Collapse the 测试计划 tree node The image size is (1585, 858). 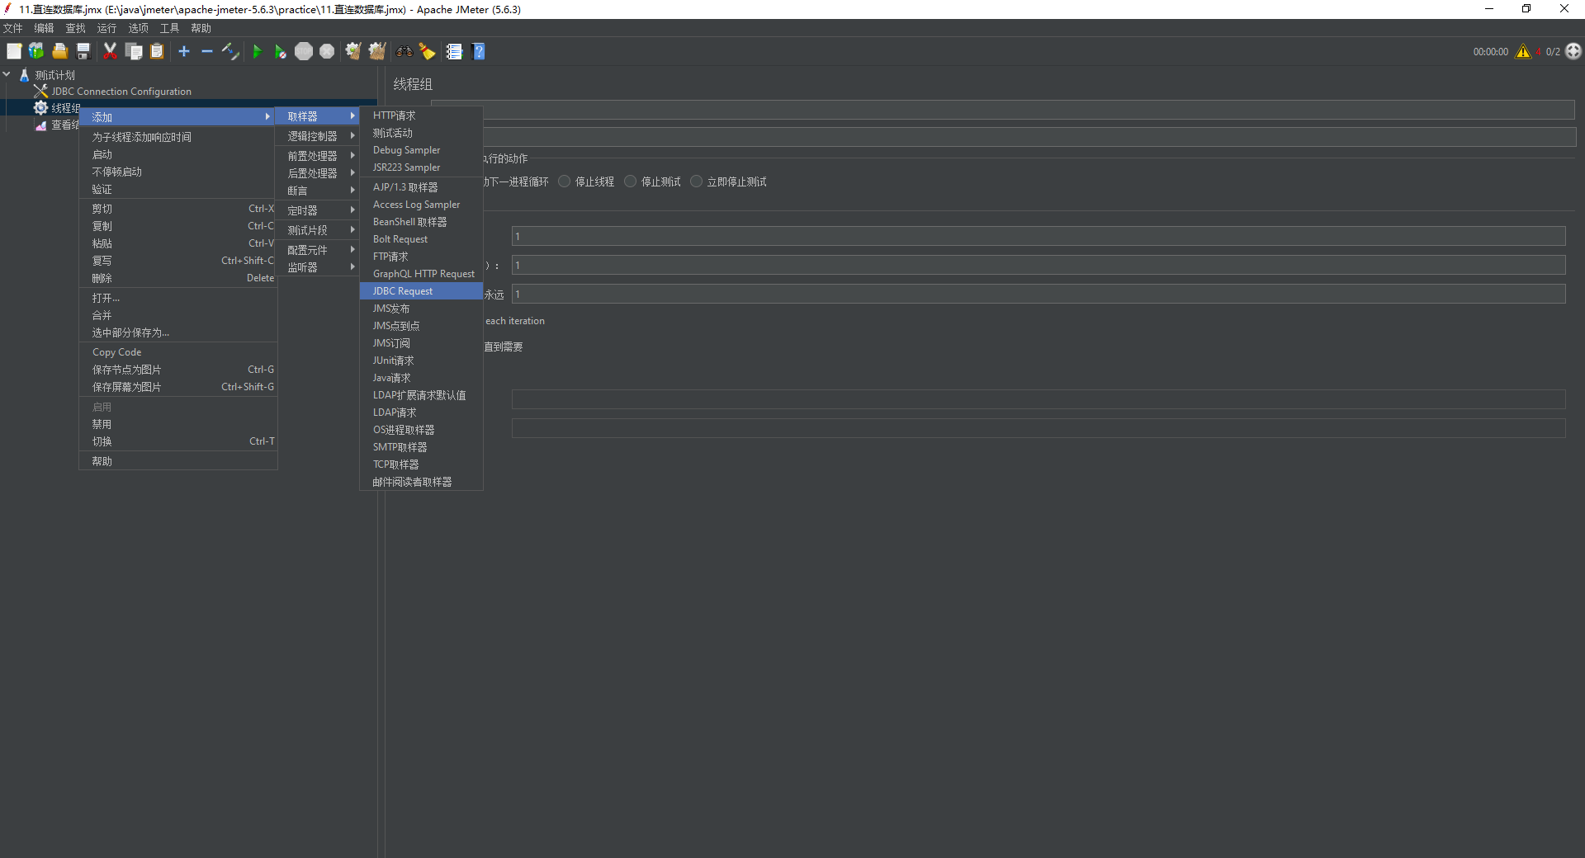pos(7,74)
